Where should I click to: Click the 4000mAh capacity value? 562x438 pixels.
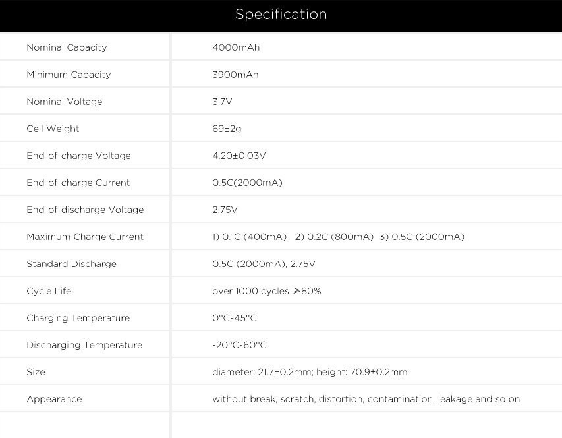click(x=236, y=47)
